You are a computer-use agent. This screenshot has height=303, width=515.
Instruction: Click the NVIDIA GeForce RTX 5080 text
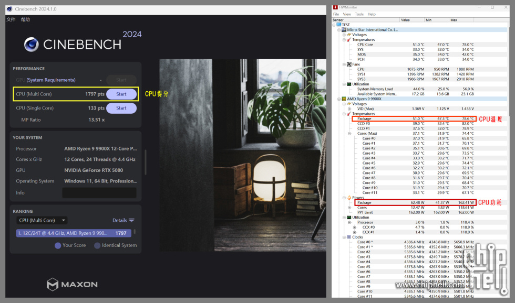pos(94,170)
